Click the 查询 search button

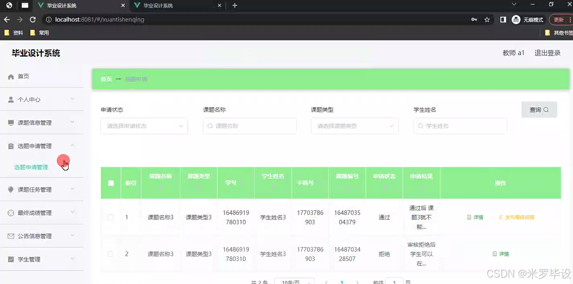[x=539, y=109]
